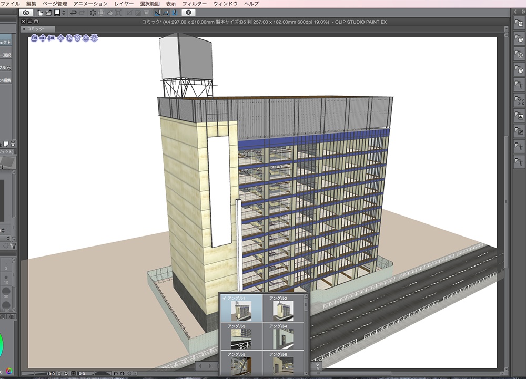The height and width of the screenshot is (379, 526).
Task: Choose the アングル5 camera preset
Action: click(x=241, y=363)
